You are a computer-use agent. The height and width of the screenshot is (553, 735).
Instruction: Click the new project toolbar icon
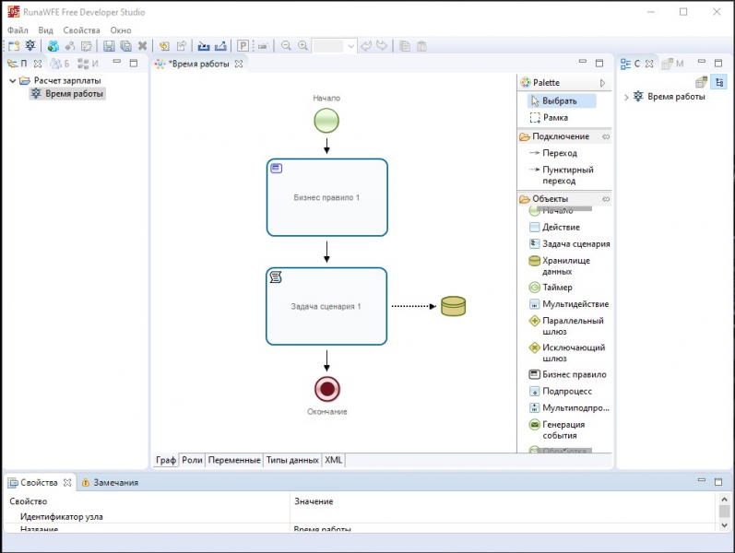pos(14,46)
